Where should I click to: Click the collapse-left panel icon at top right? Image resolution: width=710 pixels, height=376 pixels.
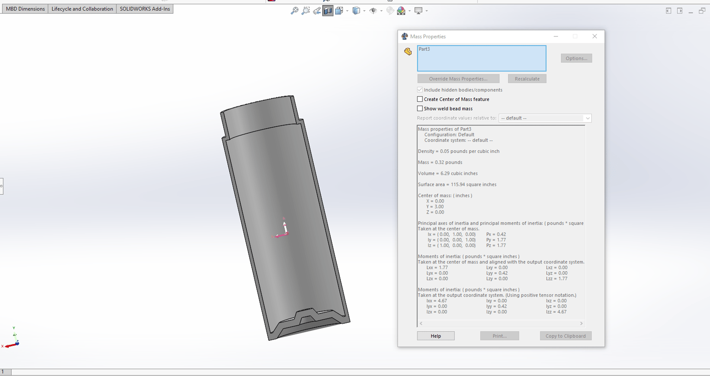pyautogui.click(x=668, y=11)
